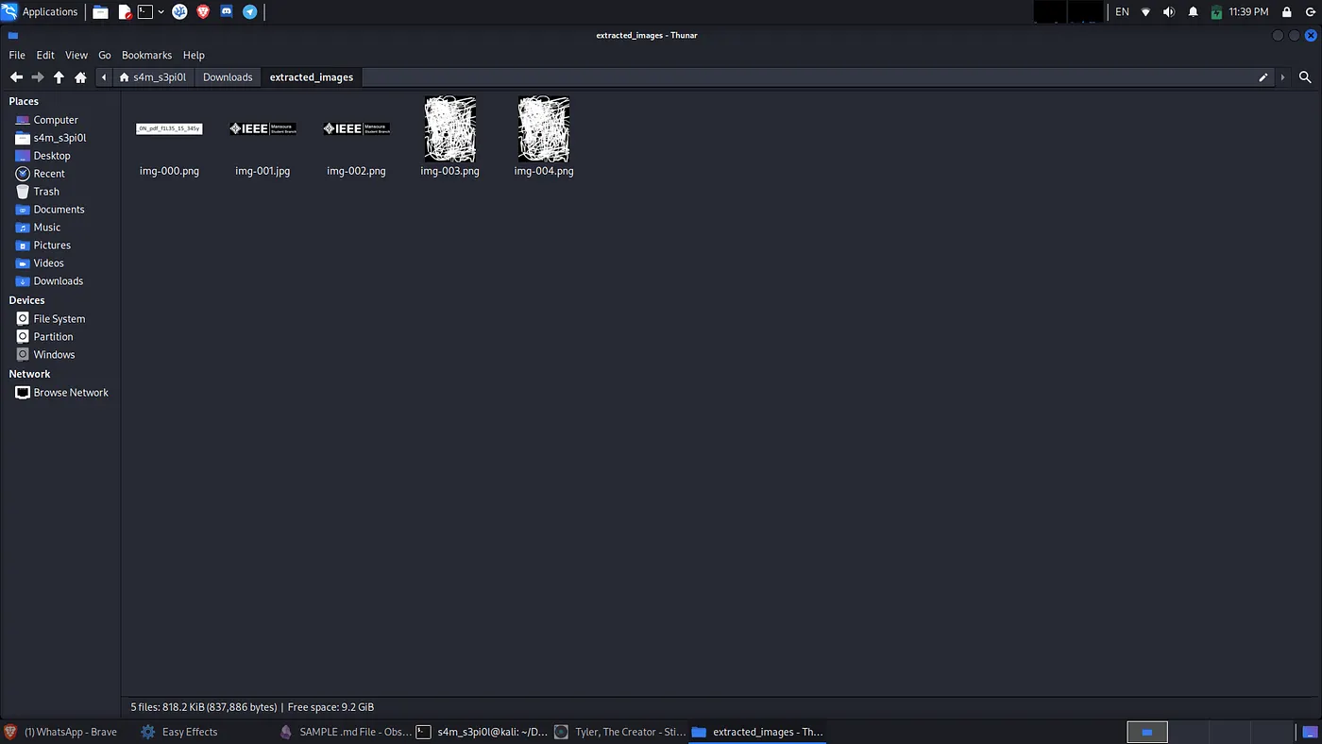Expand the path bar right scroll arrow
Screen dimensions: 1322x744
1282,77
